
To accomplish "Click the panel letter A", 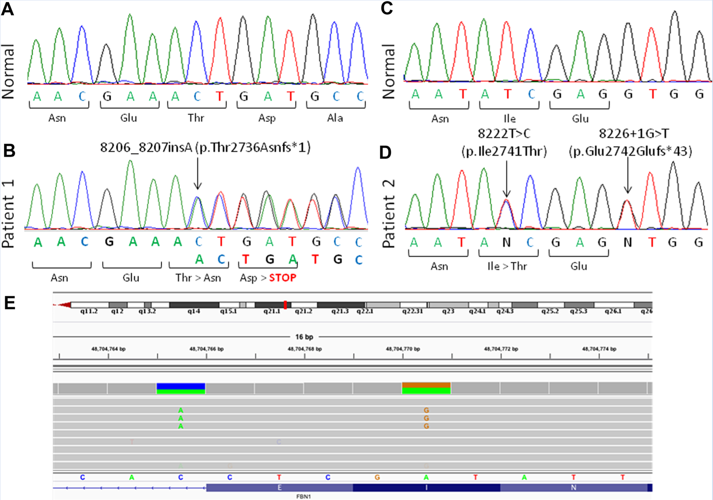I will tap(7, 9).
